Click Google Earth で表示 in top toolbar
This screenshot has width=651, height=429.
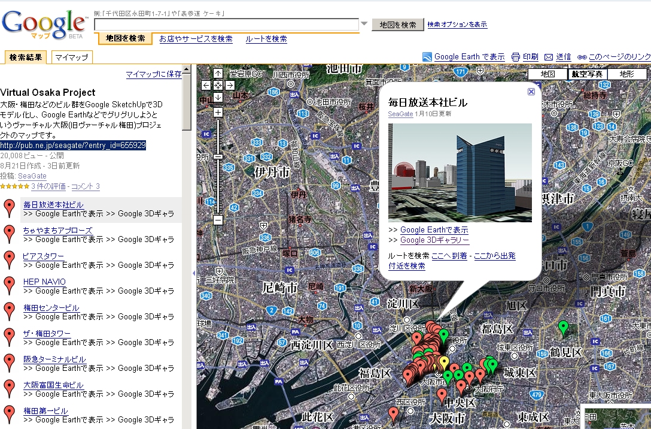469,57
